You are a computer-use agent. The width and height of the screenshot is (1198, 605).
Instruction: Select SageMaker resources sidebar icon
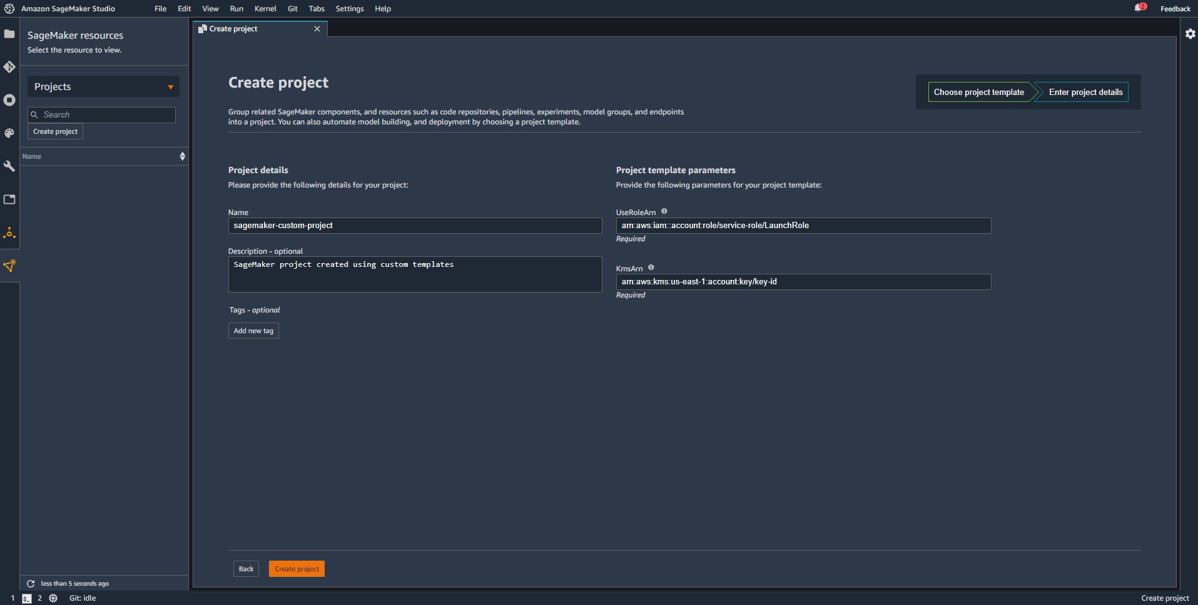tap(9, 266)
